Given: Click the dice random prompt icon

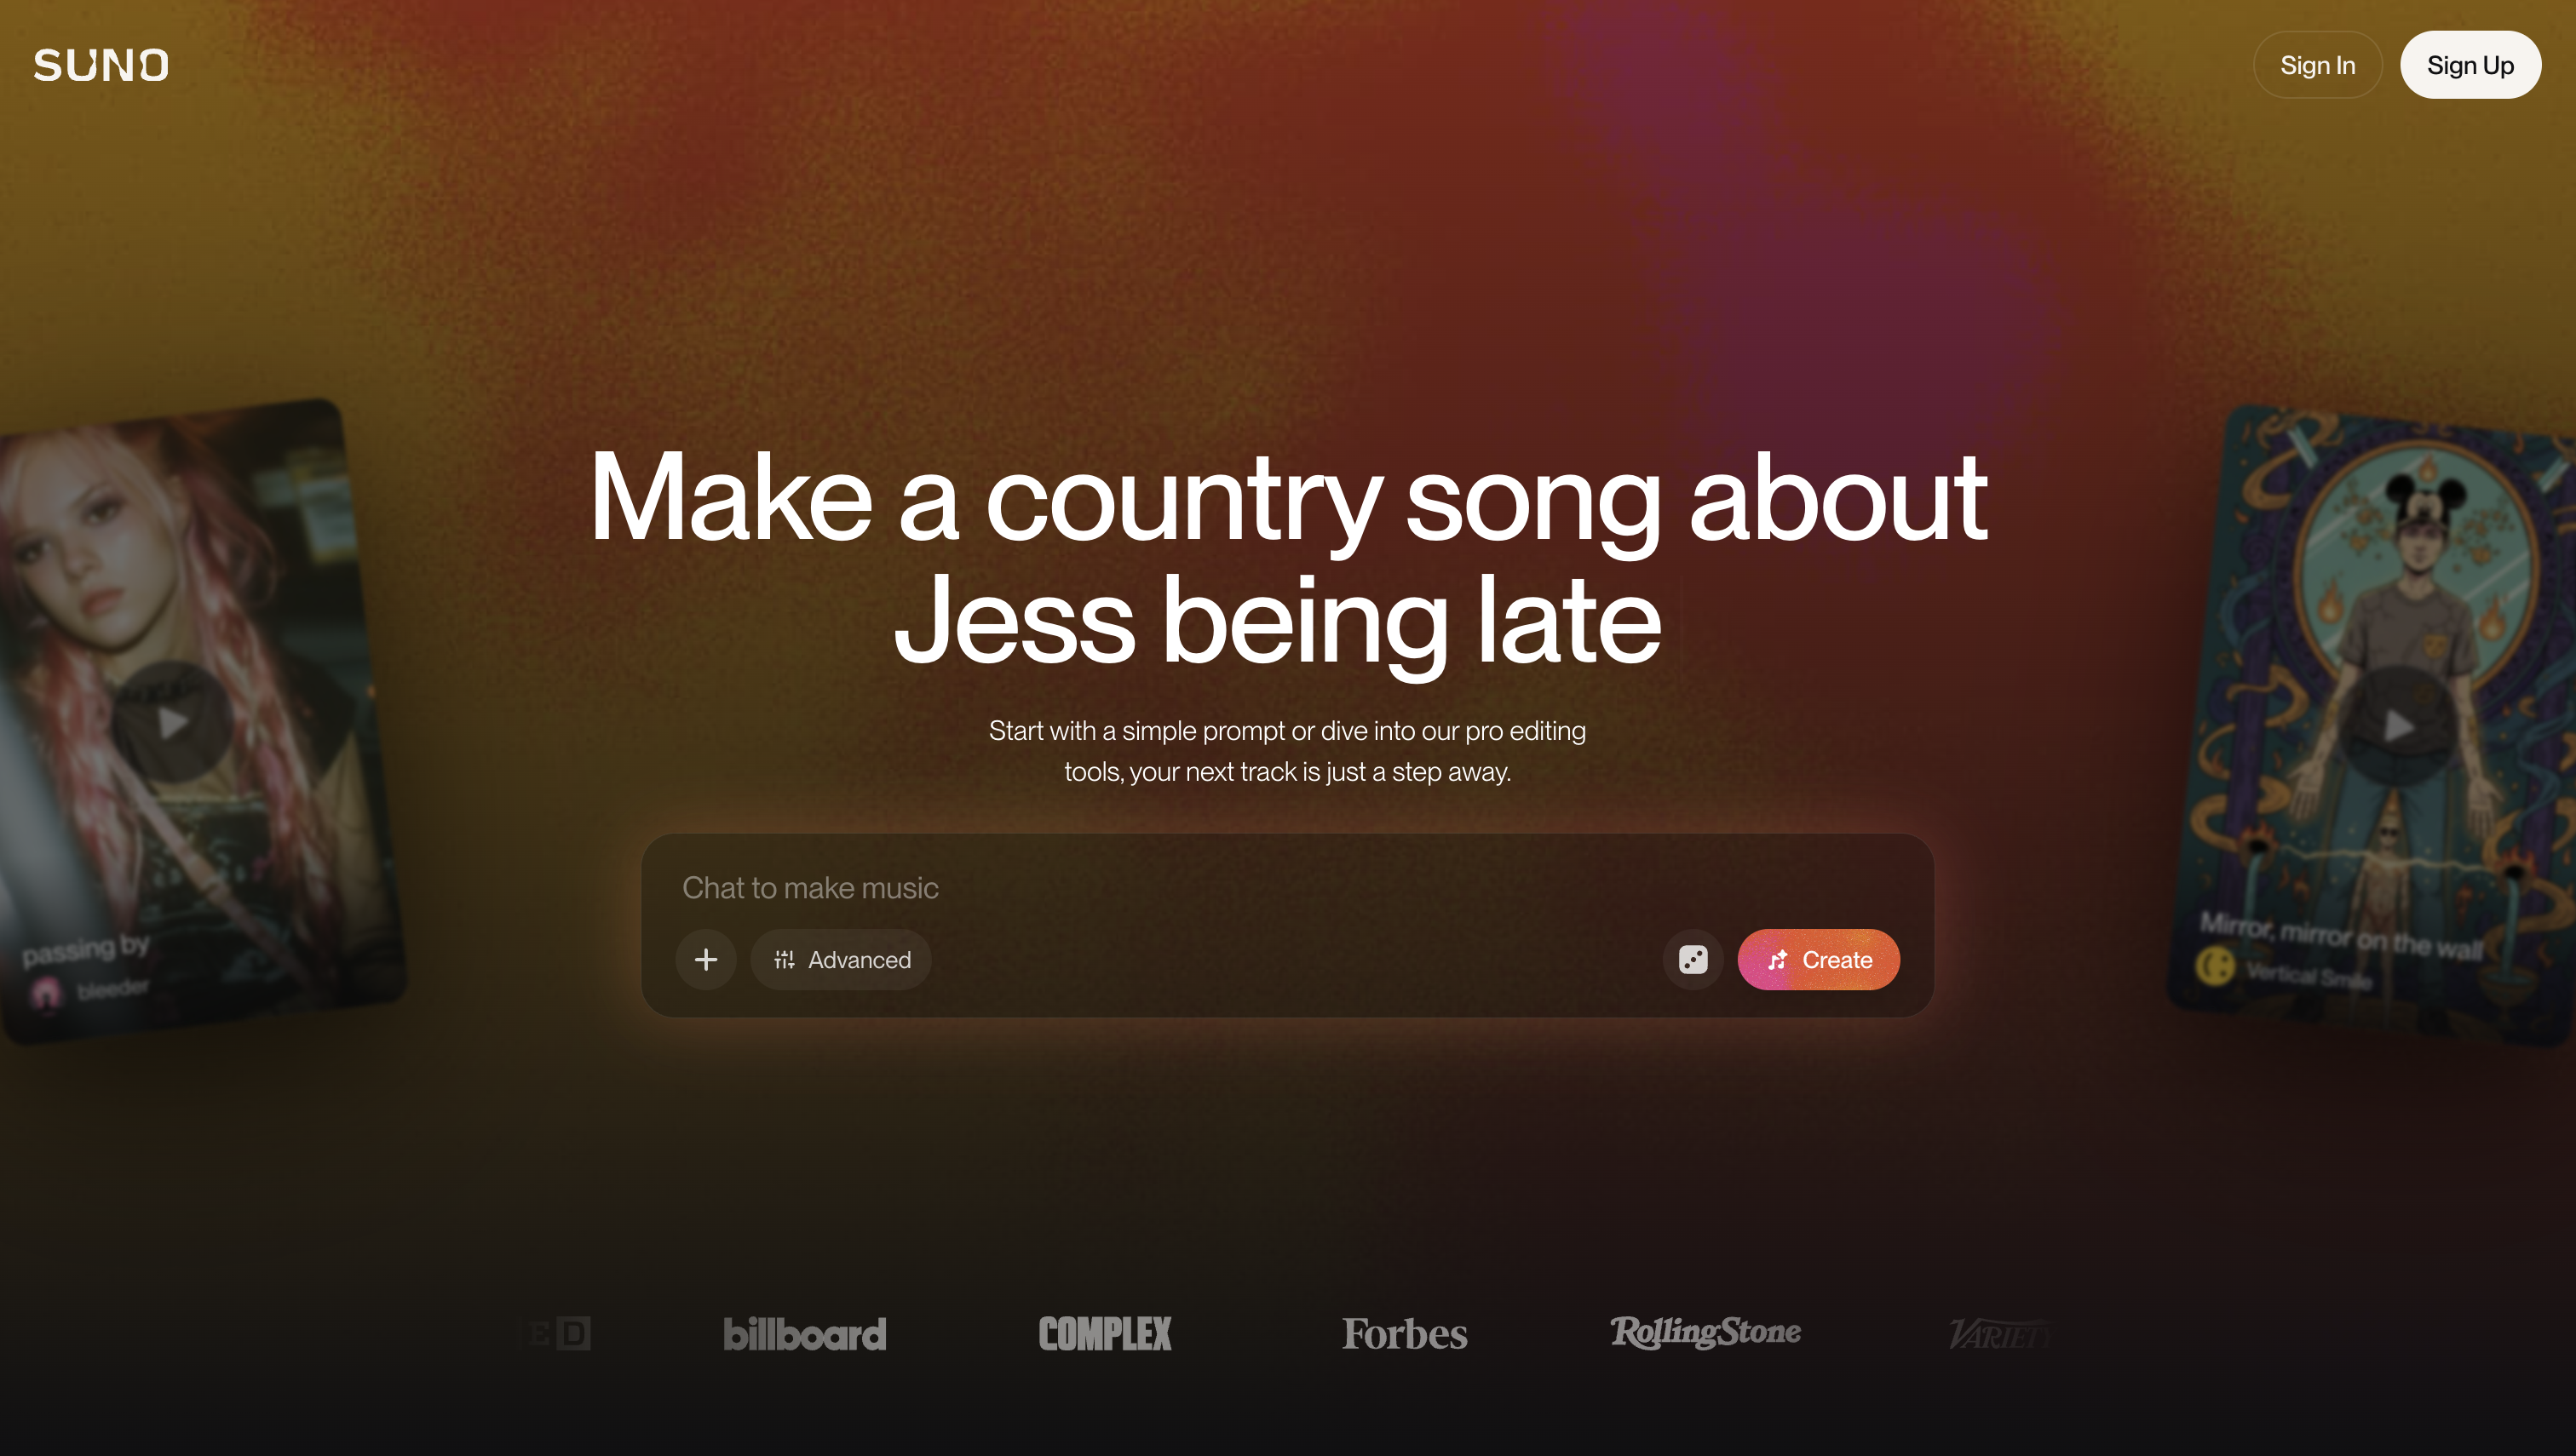Looking at the screenshot, I should point(1693,960).
